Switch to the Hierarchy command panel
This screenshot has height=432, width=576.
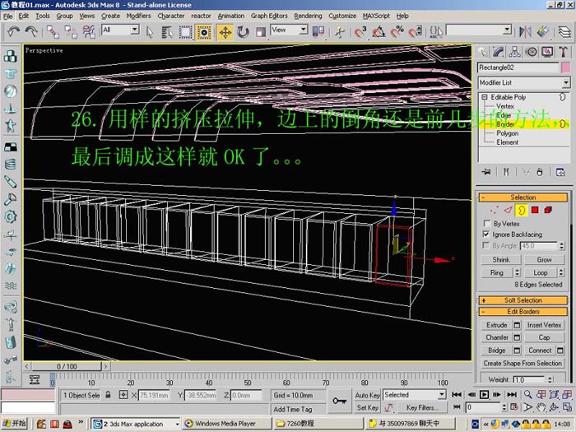click(x=514, y=52)
